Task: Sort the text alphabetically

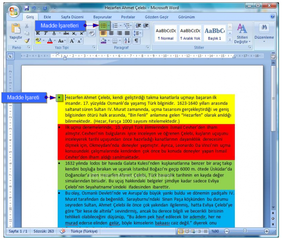Action: 127,41
